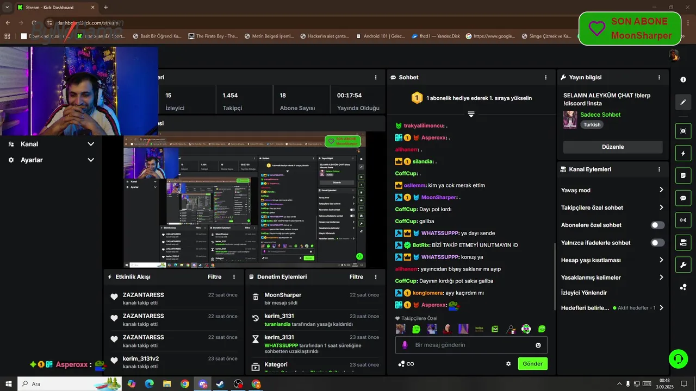Click the chat bubble icon in right sidebar
This screenshot has height=391, width=696.
683,198
